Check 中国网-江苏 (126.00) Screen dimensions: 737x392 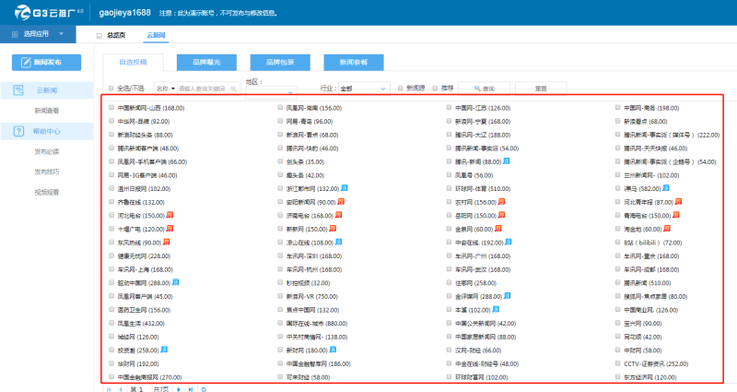450,107
